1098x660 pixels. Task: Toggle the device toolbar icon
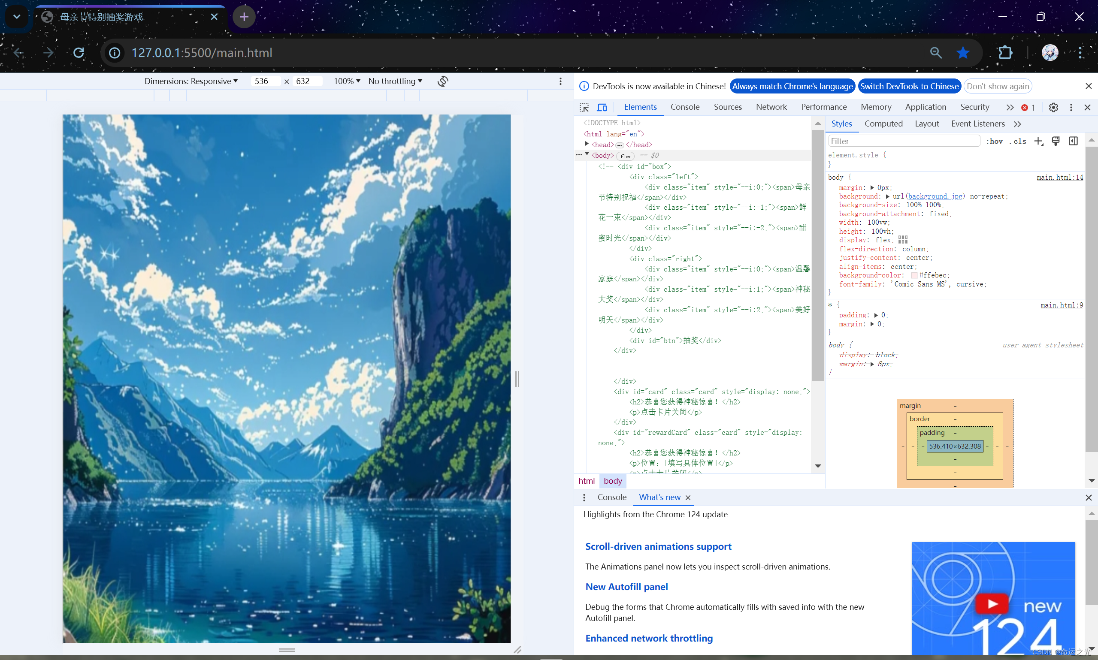(x=602, y=107)
